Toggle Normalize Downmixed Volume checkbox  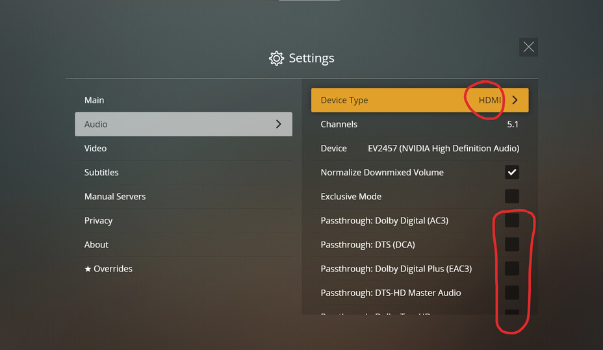pos(512,172)
